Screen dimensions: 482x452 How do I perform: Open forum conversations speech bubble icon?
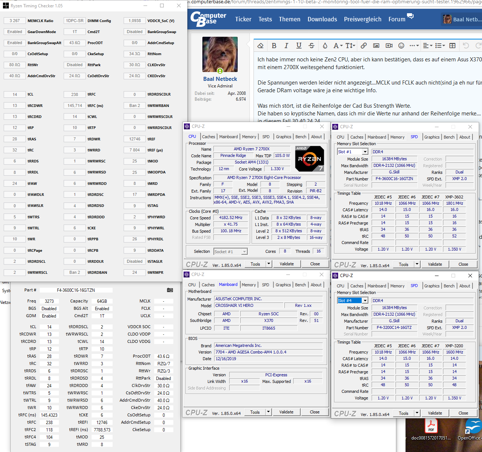coord(410,16)
